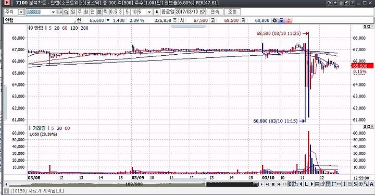This screenshot has height=195, width=375.
Task: Open help with the question mark icon
Action: click(x=352, y=3)
